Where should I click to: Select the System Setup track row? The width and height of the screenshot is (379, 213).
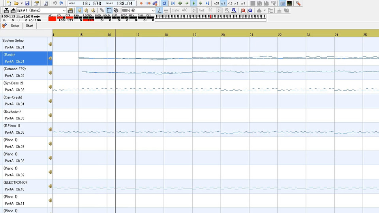(26, 44)
